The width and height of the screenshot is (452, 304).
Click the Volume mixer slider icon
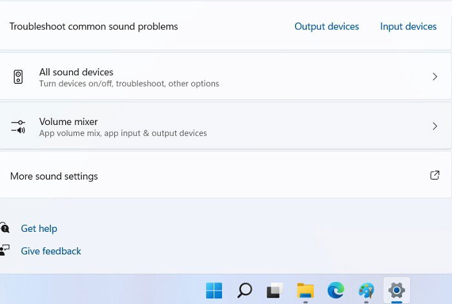[x=18, y=126]
